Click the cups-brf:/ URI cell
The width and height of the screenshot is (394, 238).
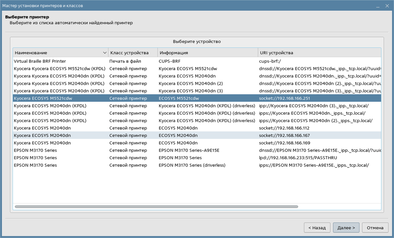coord(271,61)
